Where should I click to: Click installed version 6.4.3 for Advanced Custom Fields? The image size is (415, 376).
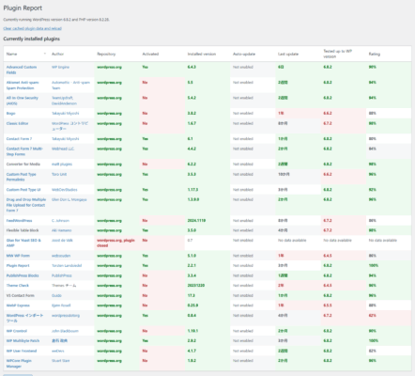(x=192, y=67)
